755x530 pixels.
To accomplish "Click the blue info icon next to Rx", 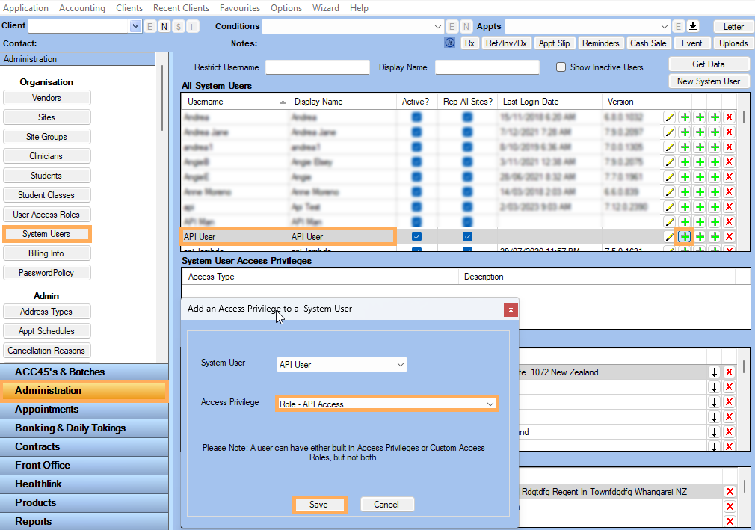I will pyautogui.click(x=450, y=43).
